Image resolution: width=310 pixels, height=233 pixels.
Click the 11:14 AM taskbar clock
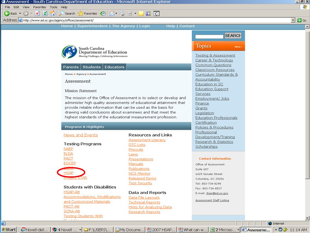tap(298, 230)
